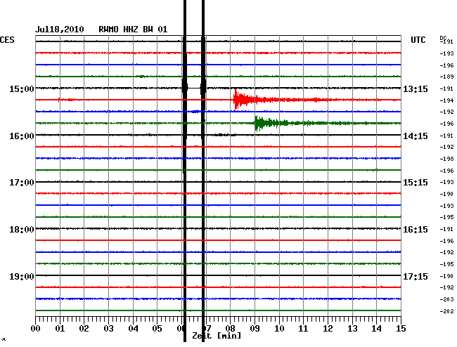Viewport: 457px width, 347px height.
Task: Select the 16:00 local time label
Action: pyautogui.click(x=22, y=136)
